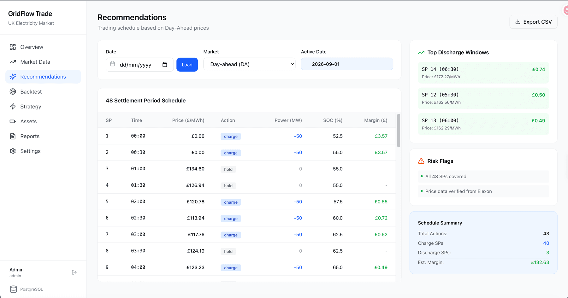This screenshot has width=568, height=298.
Task: Click the £0.72 margin value
Action: [x=381, y=218]
